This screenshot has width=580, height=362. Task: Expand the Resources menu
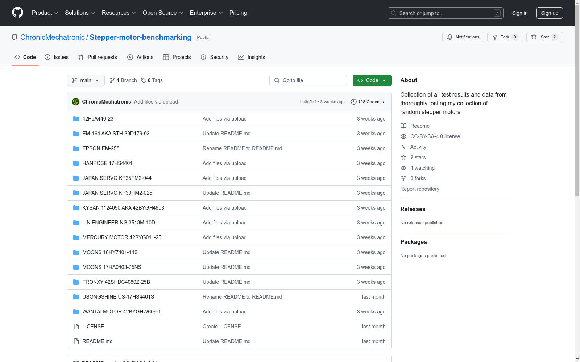click(x=119, y=13)
